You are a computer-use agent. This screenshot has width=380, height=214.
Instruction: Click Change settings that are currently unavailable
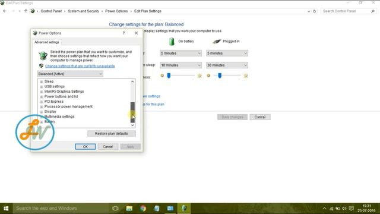point(80,66)
